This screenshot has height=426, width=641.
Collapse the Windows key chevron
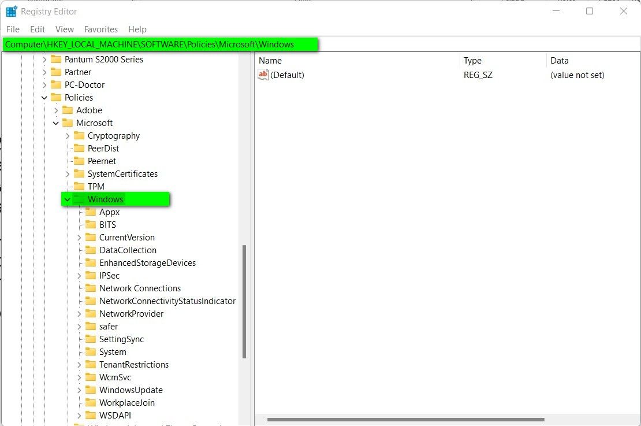click(x=68, y=199)
